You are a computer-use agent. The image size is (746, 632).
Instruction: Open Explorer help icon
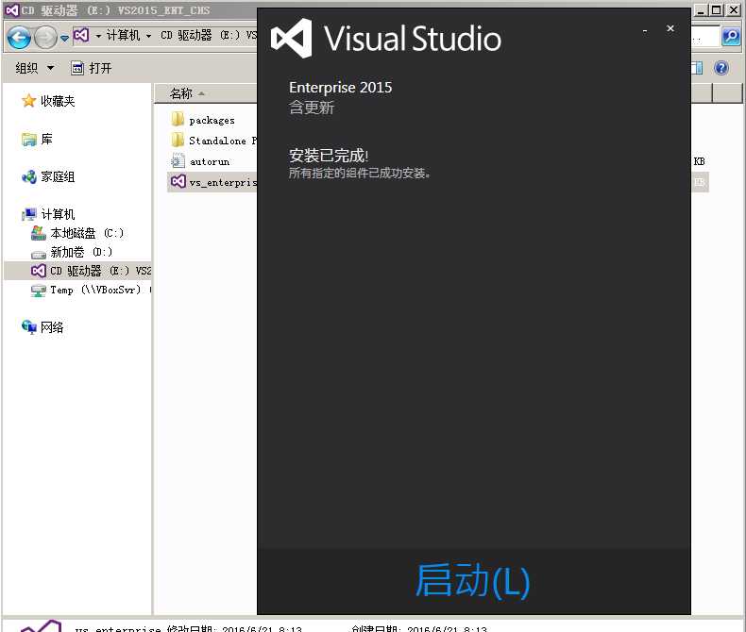(721, 68)
